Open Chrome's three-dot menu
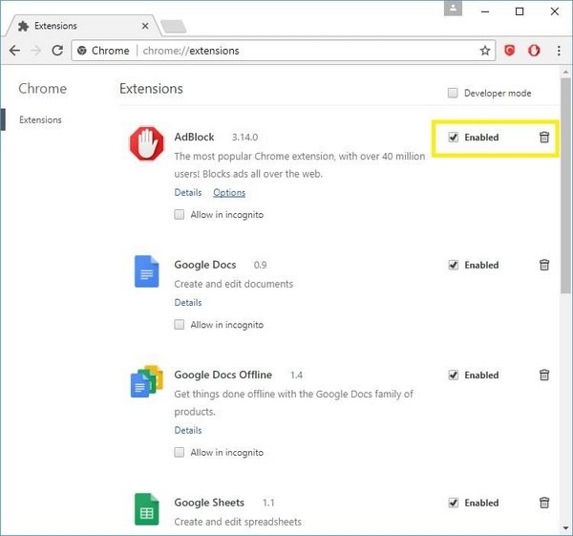 tap(559, 51)
